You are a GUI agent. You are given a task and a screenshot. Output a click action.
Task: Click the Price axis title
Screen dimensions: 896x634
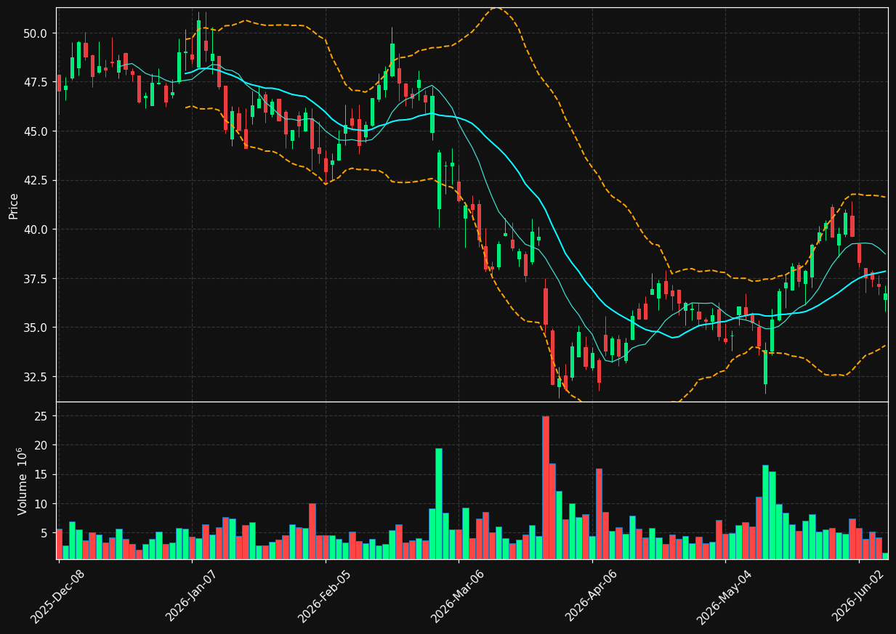pyautogui.click(x=14, y=206)
